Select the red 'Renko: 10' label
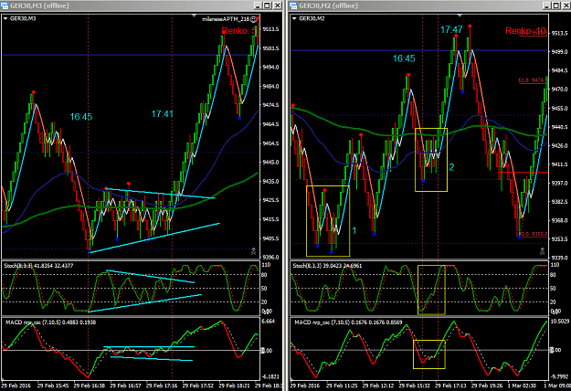 (x=525, y=30)
